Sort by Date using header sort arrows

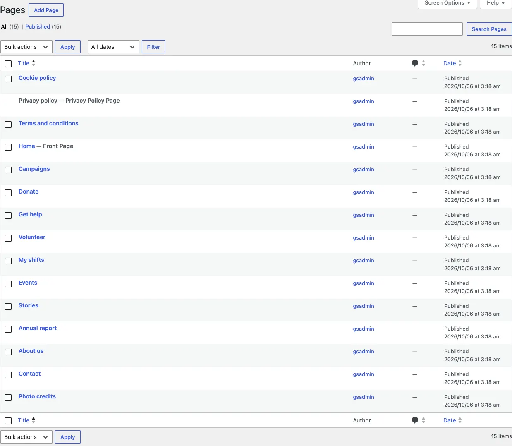(460, 63)
